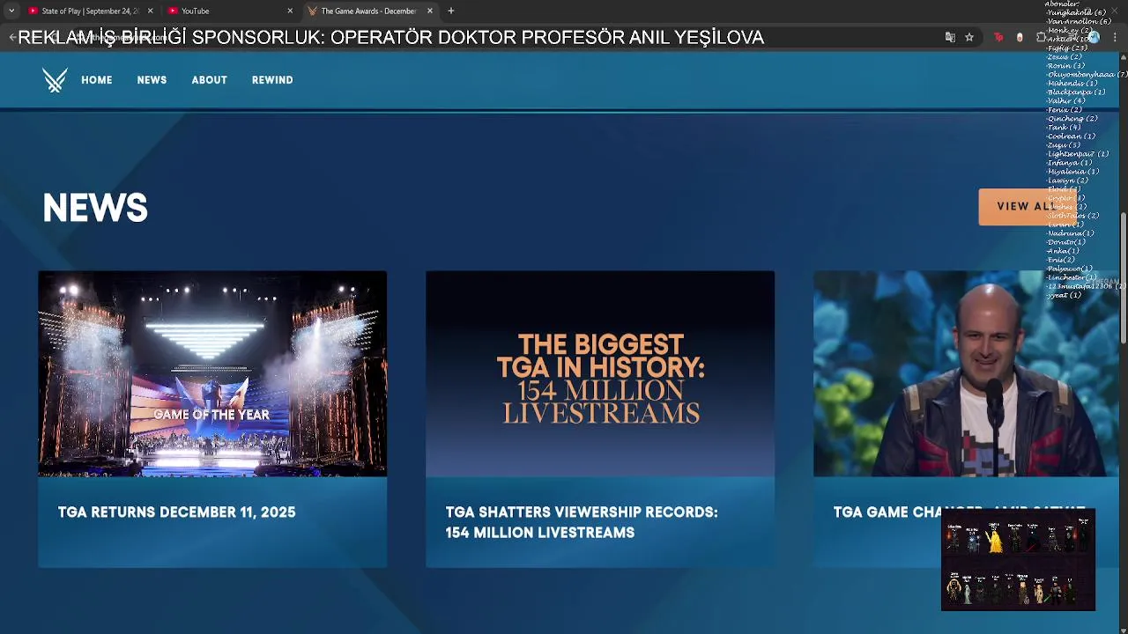Click the page vertical scrollbar thumb
The height and width of the screenshot is (634, 1128).
click(x=1123, y=277)
